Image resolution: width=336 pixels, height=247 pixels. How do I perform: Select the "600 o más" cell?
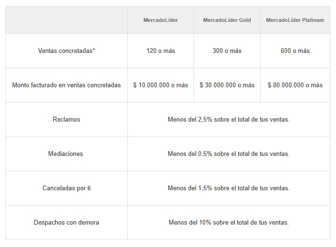(x=295, y=51)
